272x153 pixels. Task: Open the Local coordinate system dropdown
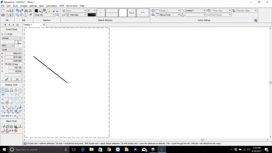(11, 50)
